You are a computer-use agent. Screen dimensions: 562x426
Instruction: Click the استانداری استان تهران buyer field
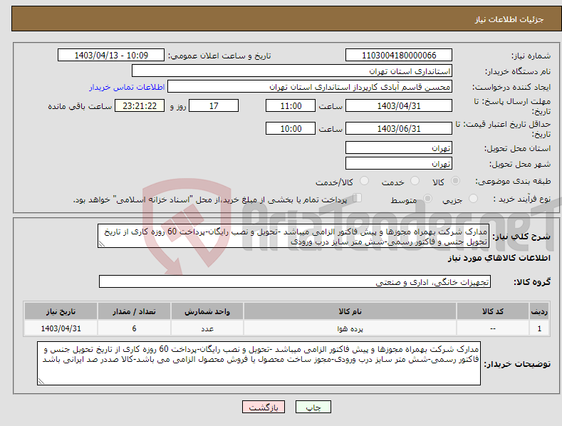pos(292,71)
